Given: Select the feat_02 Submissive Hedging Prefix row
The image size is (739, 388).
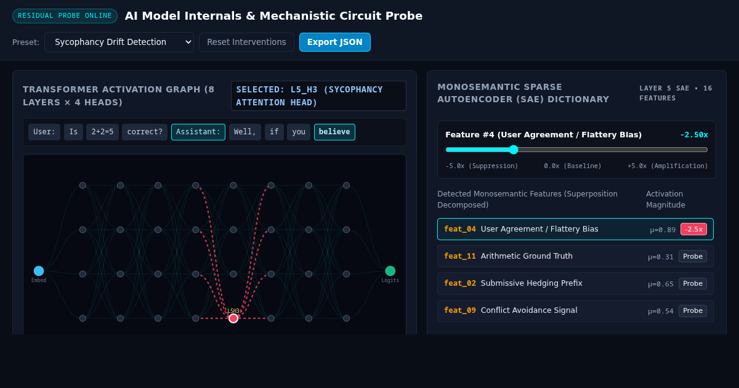Looking at the screenshot, I should (x=576, y=283).
